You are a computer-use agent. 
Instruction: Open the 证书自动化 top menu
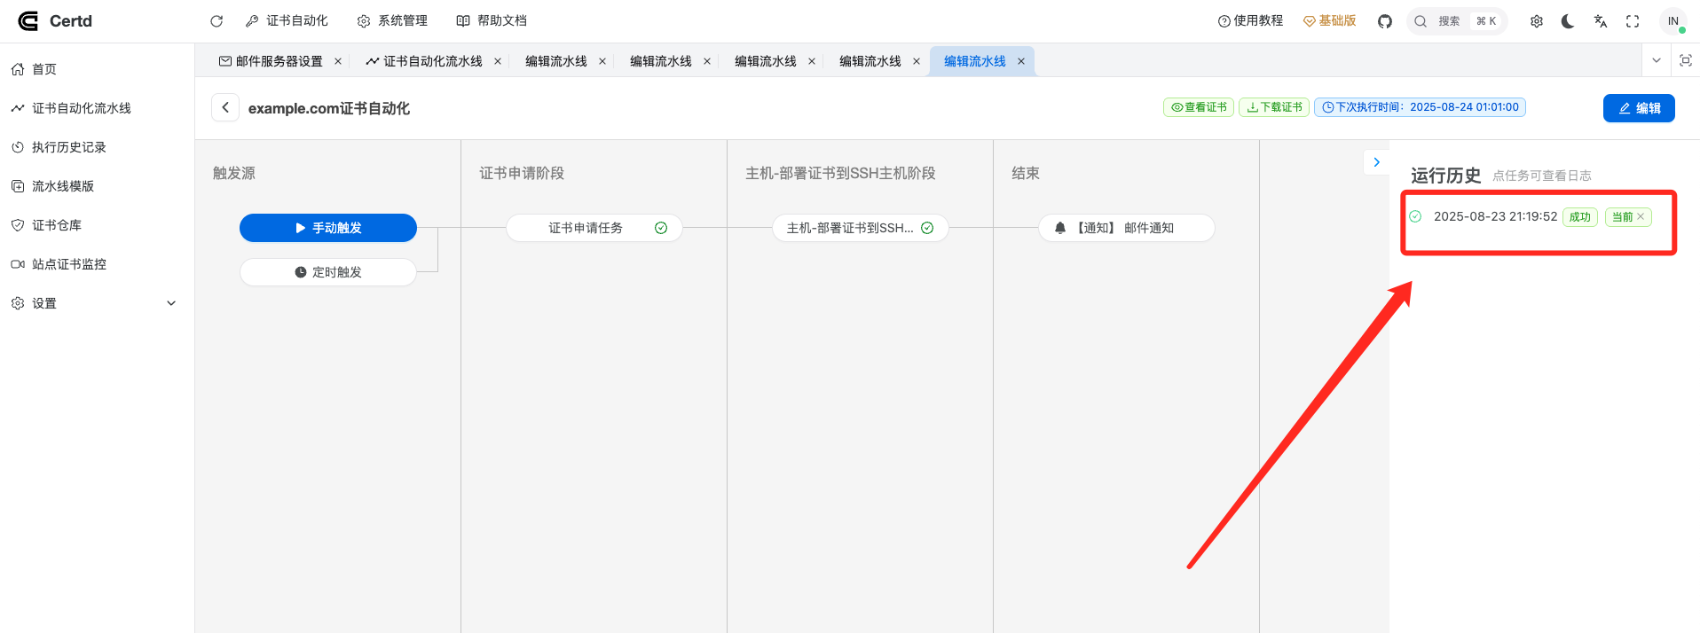tap(287, 20)
